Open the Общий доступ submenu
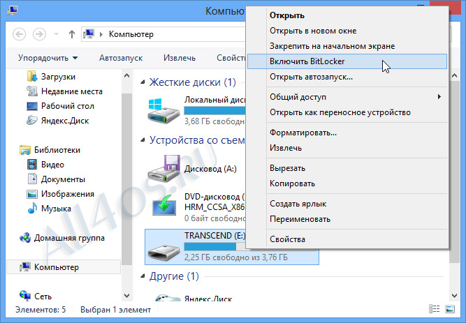 [347, 97]
